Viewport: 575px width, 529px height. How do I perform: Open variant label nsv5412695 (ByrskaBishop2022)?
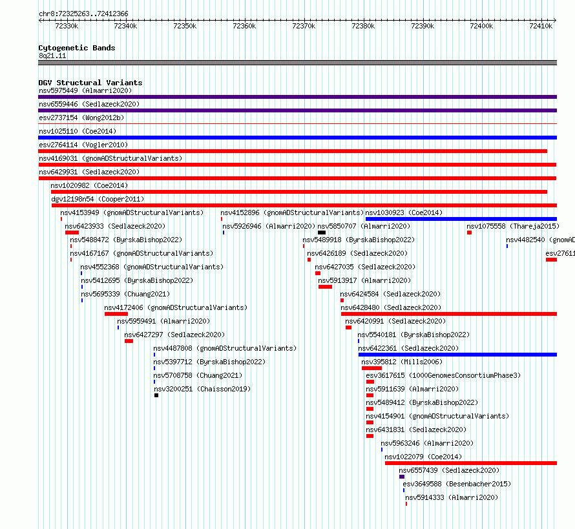137,280
